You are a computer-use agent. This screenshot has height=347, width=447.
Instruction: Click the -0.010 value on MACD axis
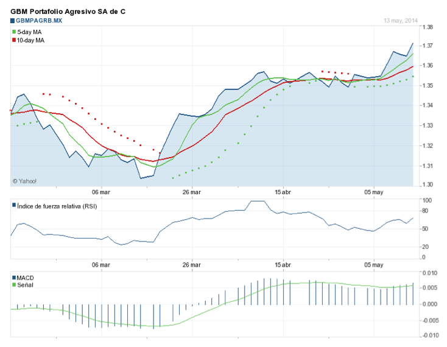click(429, 335)
